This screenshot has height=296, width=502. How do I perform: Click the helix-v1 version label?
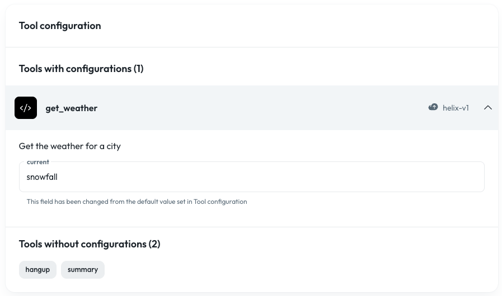(456, 108)
